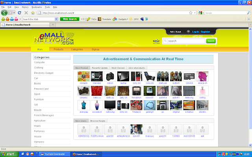The image size is (252, 157).
Task: Open the History menu
Action: click(x=25, y=7)
